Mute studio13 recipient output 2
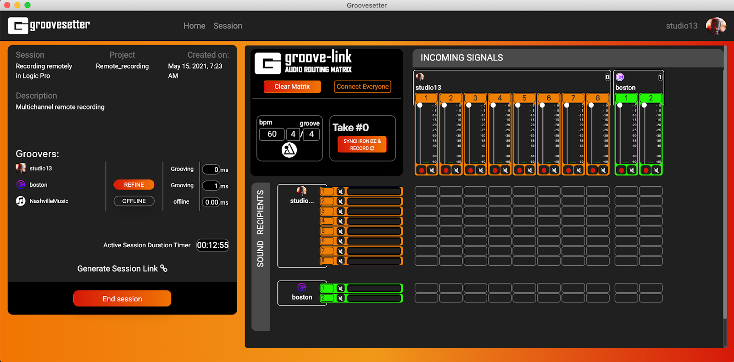The height and width of the screenshot is (362, 734). pyautogui.click(x=340, y=201)
